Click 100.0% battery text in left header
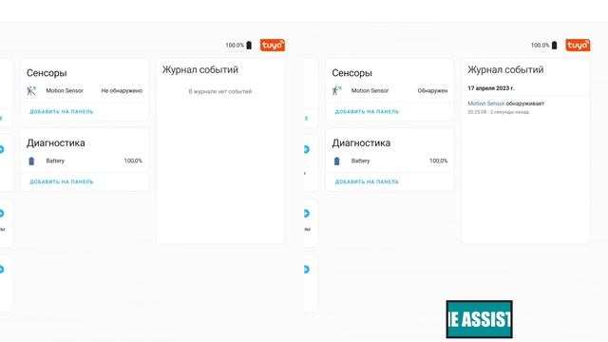Image resolution: width=608 pixels, height=342 pixels. 235,46
